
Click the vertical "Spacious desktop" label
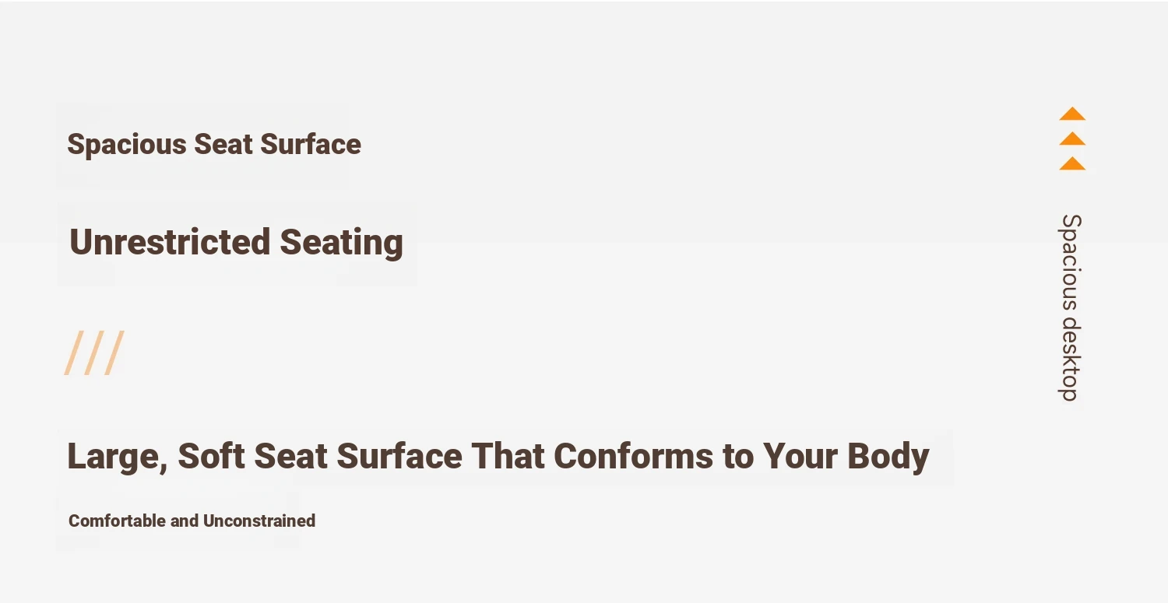(x=1071, y=307)
